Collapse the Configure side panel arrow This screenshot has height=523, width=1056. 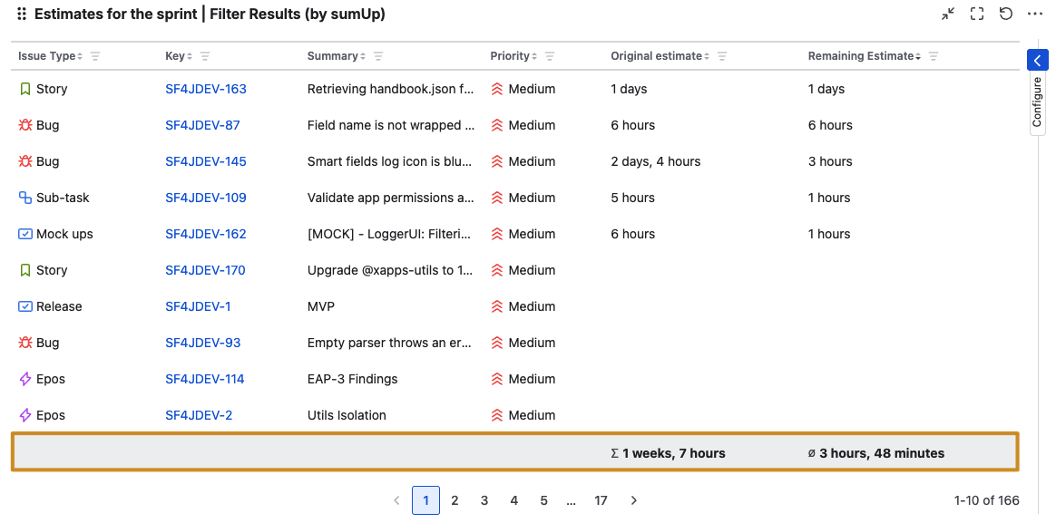1038,60
